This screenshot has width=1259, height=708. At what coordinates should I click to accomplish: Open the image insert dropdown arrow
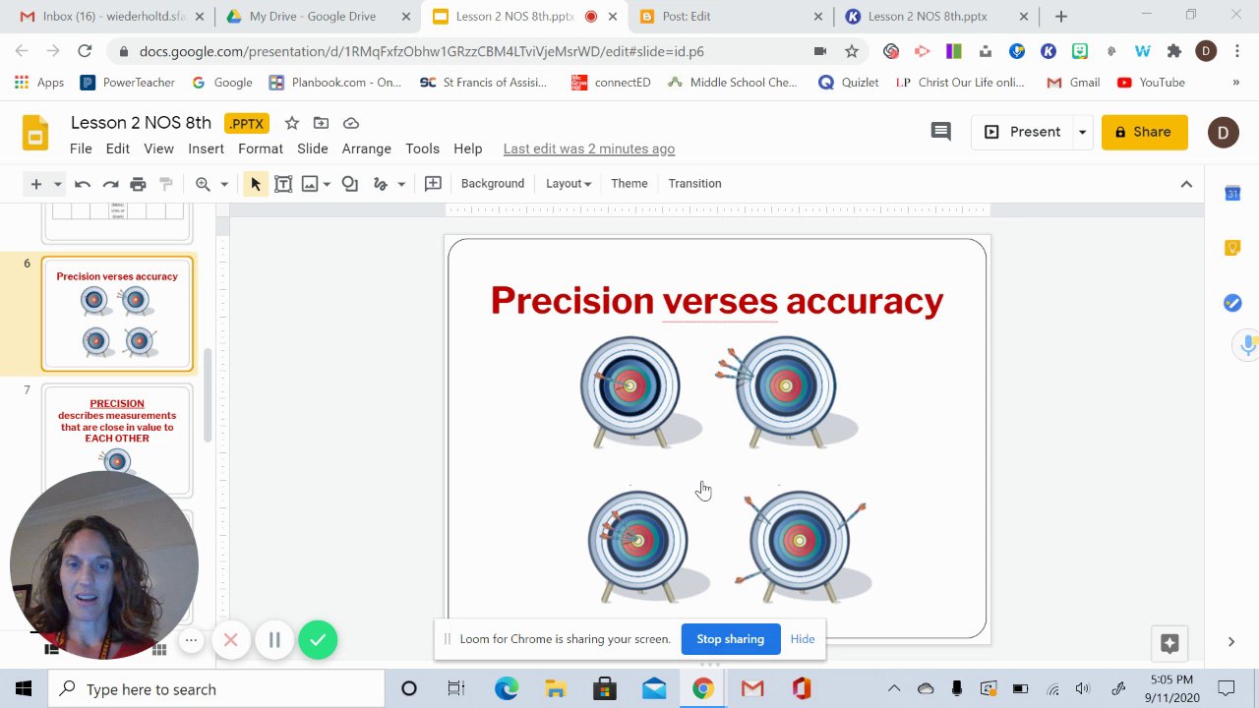pyautogui.click(x=327, y=184)
